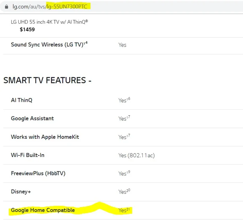
Task: Click the LG UHD 55 inch 4K TV title
Action: point(50,22)
